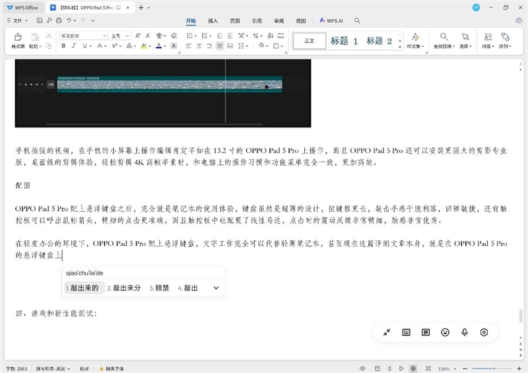
Task: Click the fit-to-screen icon in status bar
Action: [428, 368]
